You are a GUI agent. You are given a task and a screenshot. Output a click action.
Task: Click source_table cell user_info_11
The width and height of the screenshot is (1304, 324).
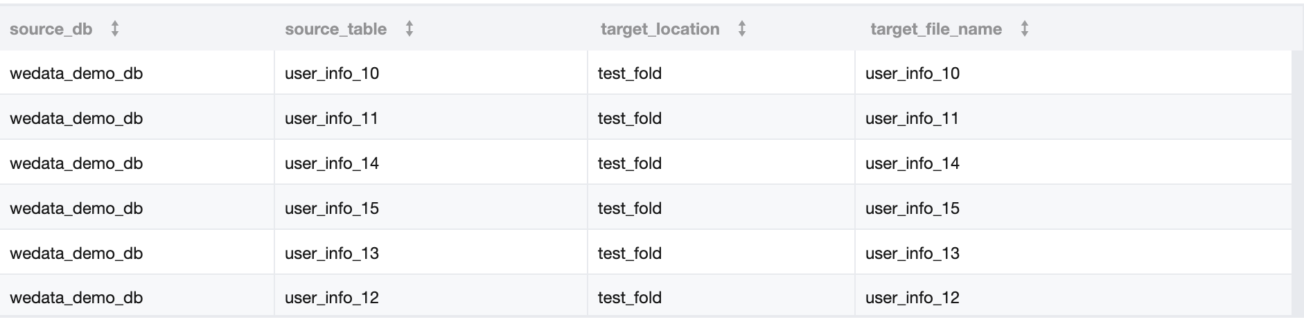331,118
